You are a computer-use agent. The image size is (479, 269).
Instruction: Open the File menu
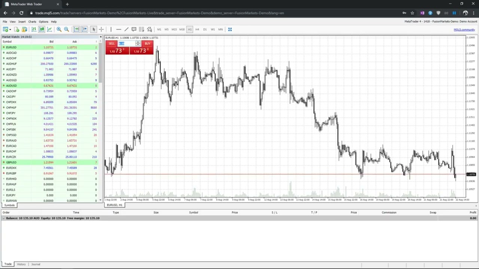pos(5,22)
